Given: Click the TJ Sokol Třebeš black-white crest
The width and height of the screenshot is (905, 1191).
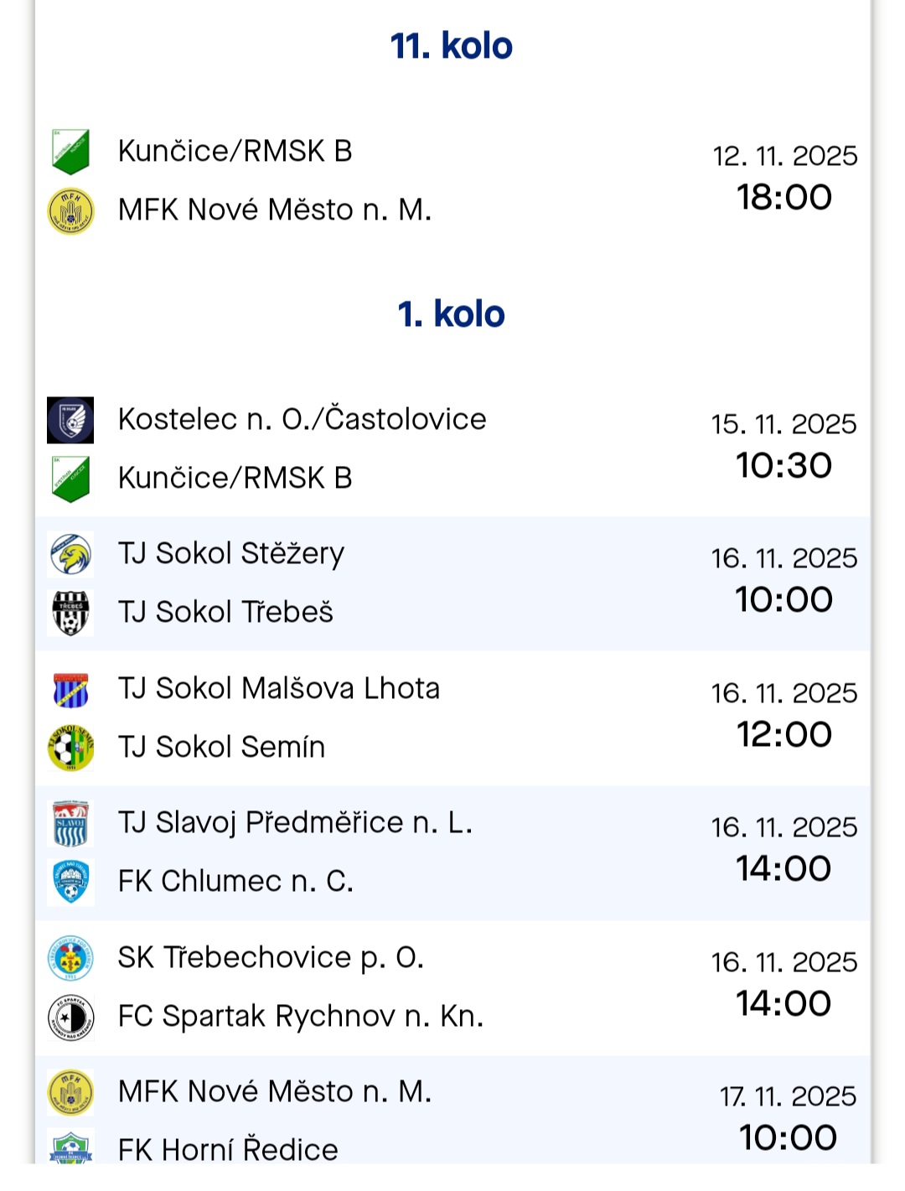Looking at the screenshot, I should [70, 613].
